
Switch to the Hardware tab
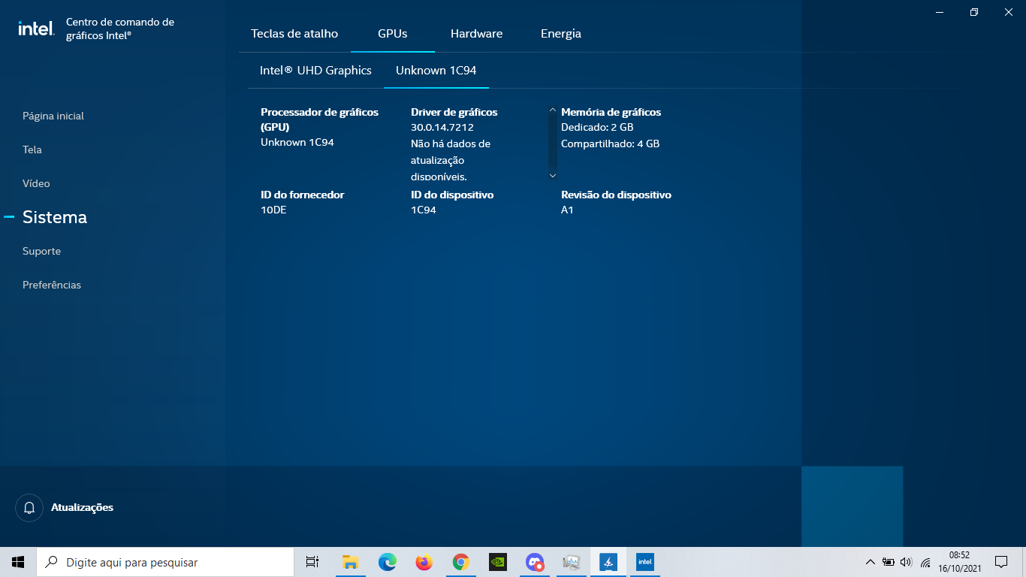tap(476, 33)
